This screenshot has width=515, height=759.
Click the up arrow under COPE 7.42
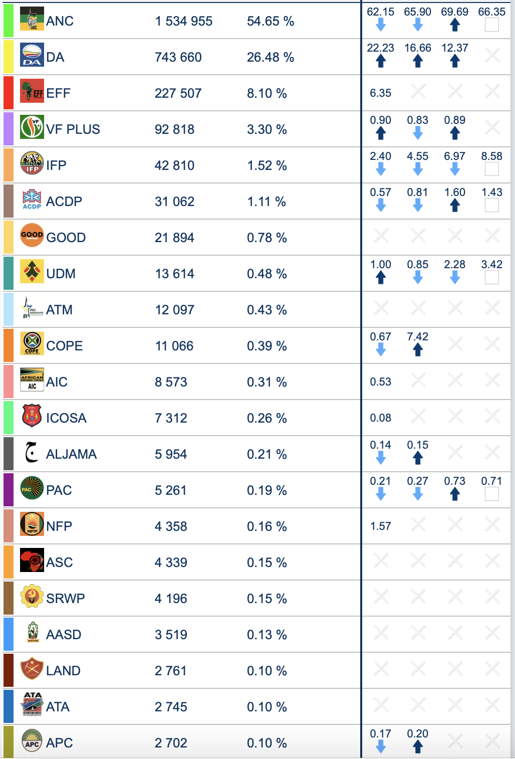[418, 350]
